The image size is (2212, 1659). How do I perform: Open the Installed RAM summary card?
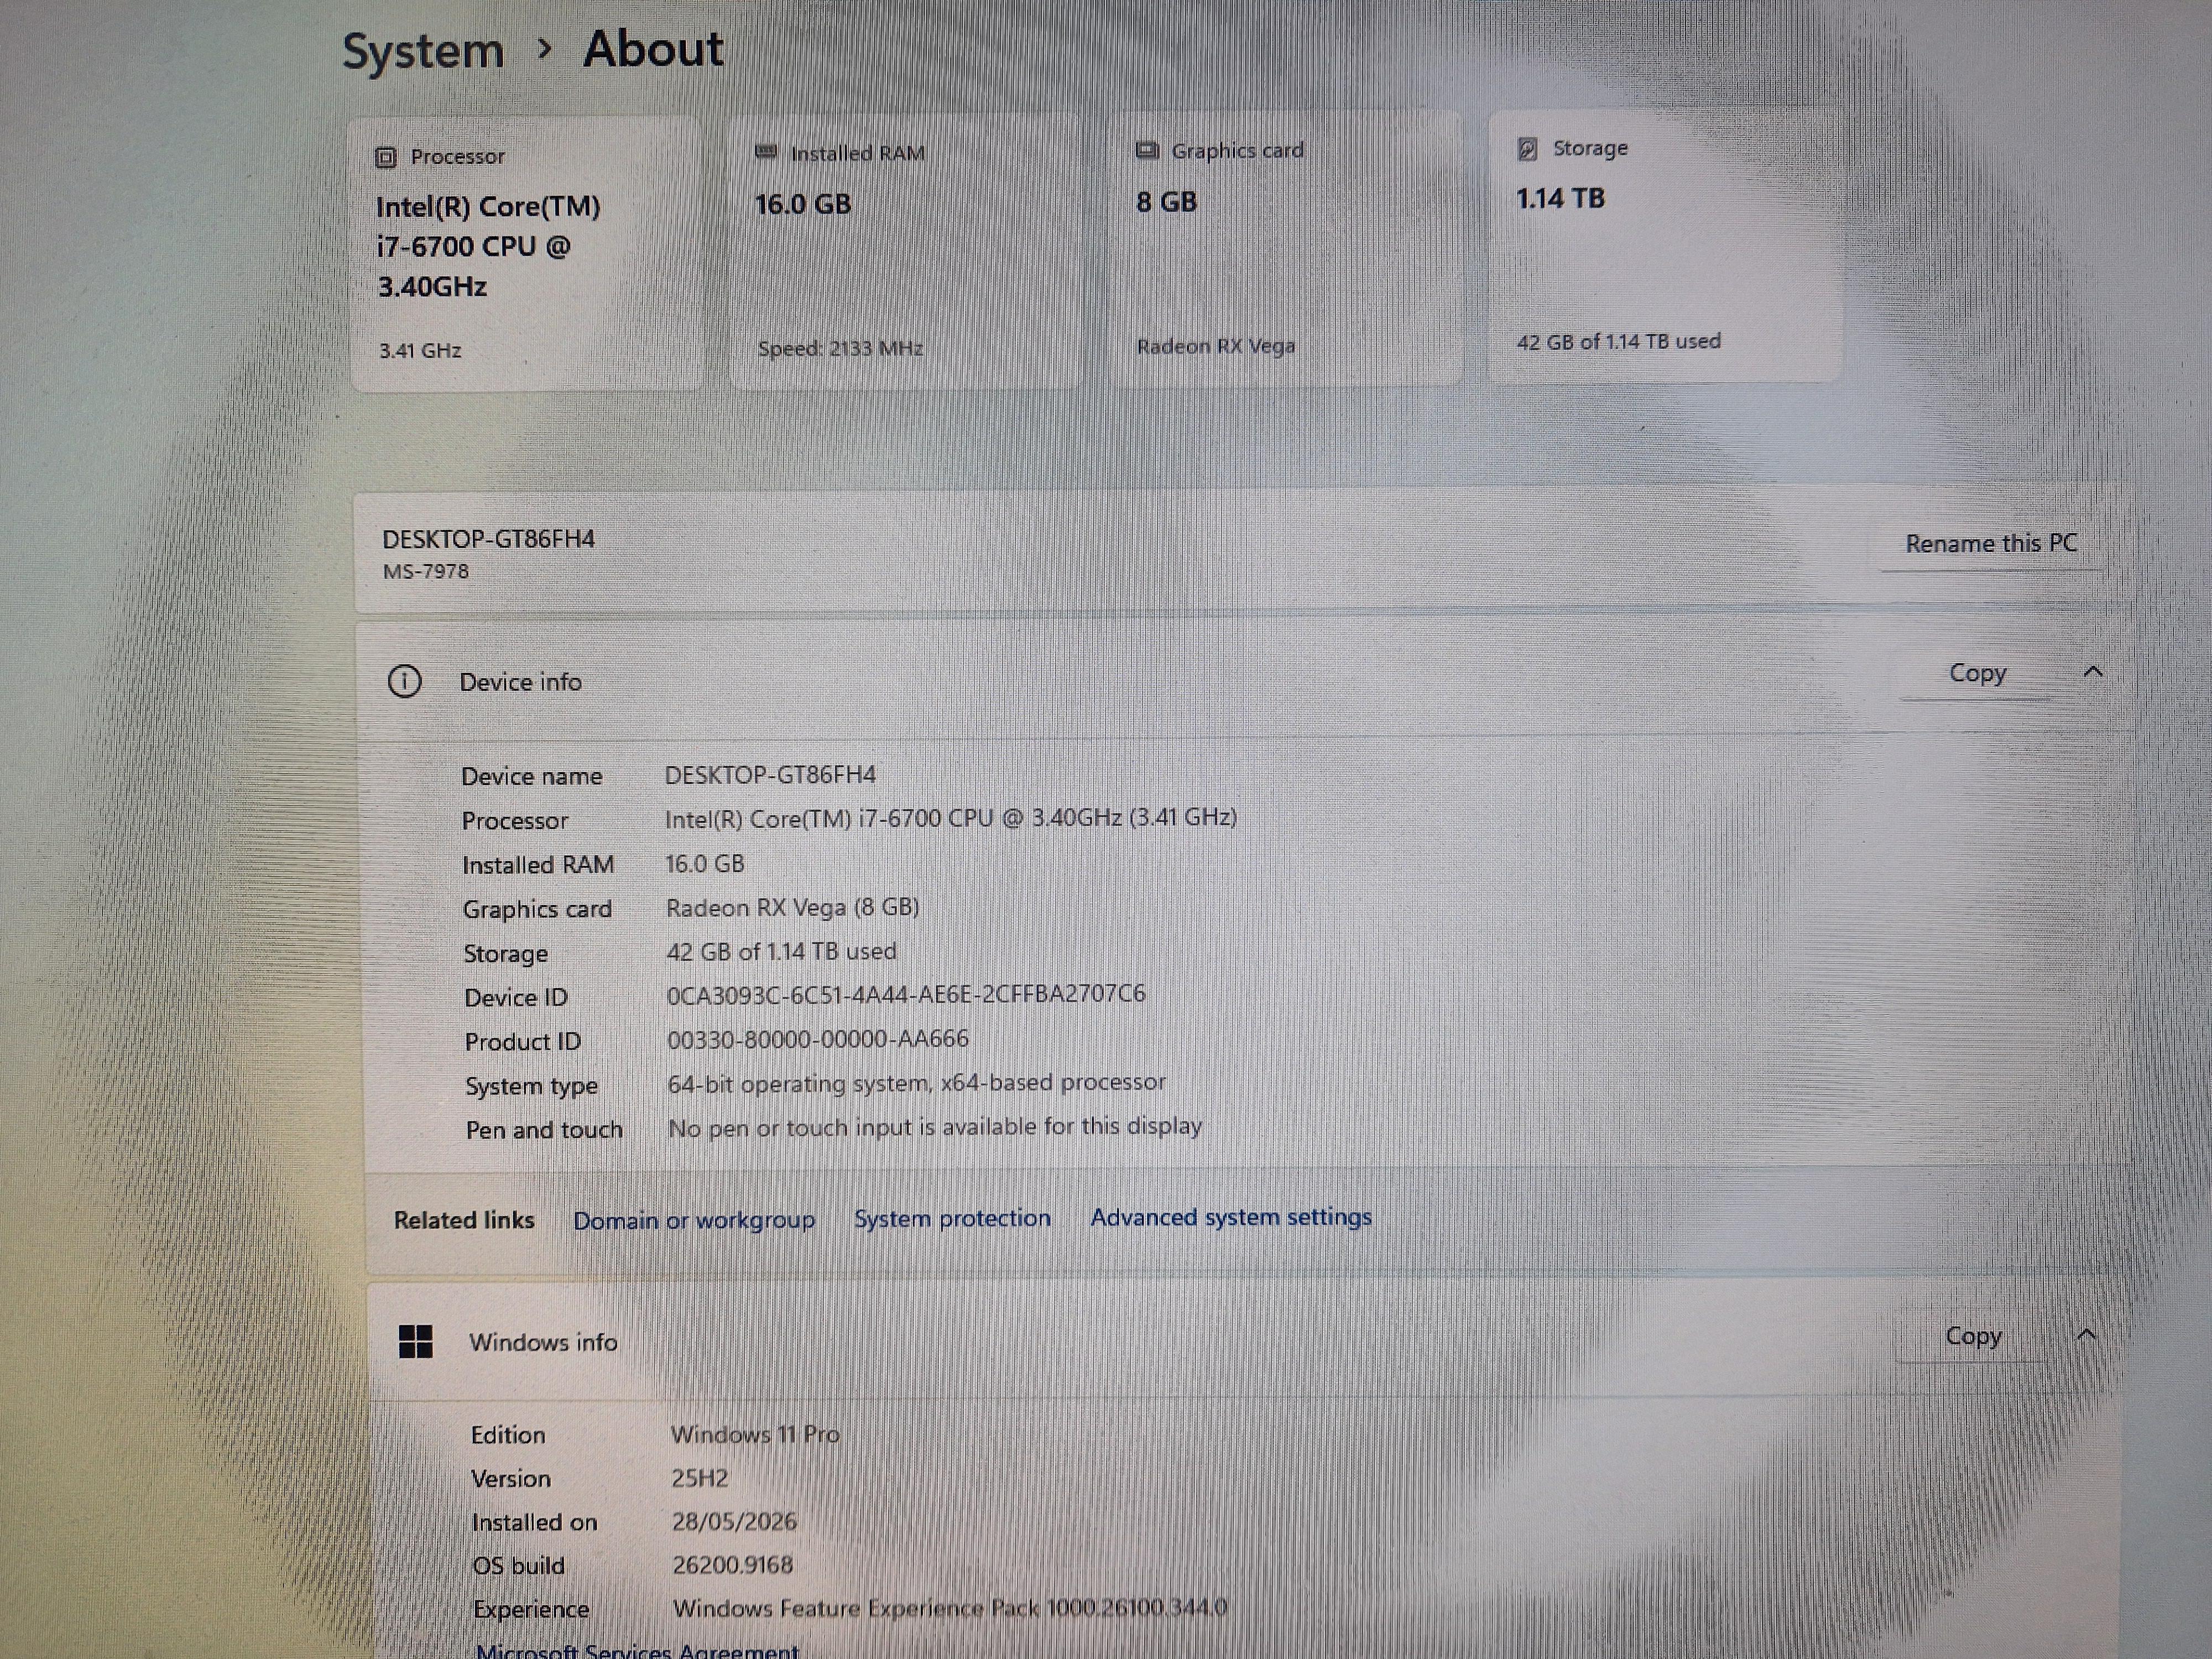(905, 250)
